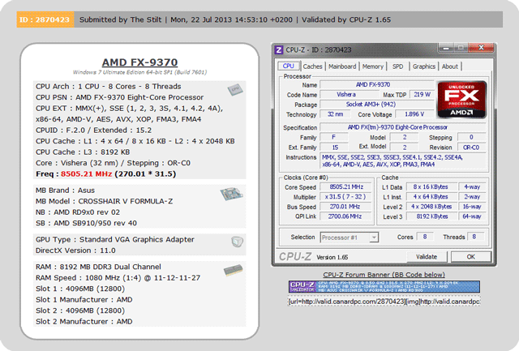This screenshot has height=351, width=519.
Task: Open the Memory tab
Action: (373, 66)
